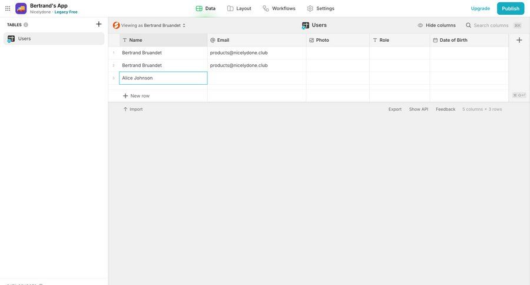The image size is (530, 285).
Task: Switch to the Workflows tab
Action: pyautogui.click(x=279, y=8)
